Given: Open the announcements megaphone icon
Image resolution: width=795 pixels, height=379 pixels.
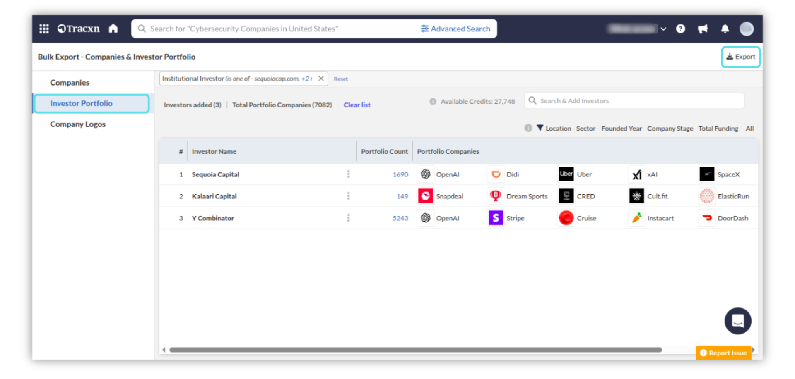Looking at the screenshot, I should (x=703, y=29).
